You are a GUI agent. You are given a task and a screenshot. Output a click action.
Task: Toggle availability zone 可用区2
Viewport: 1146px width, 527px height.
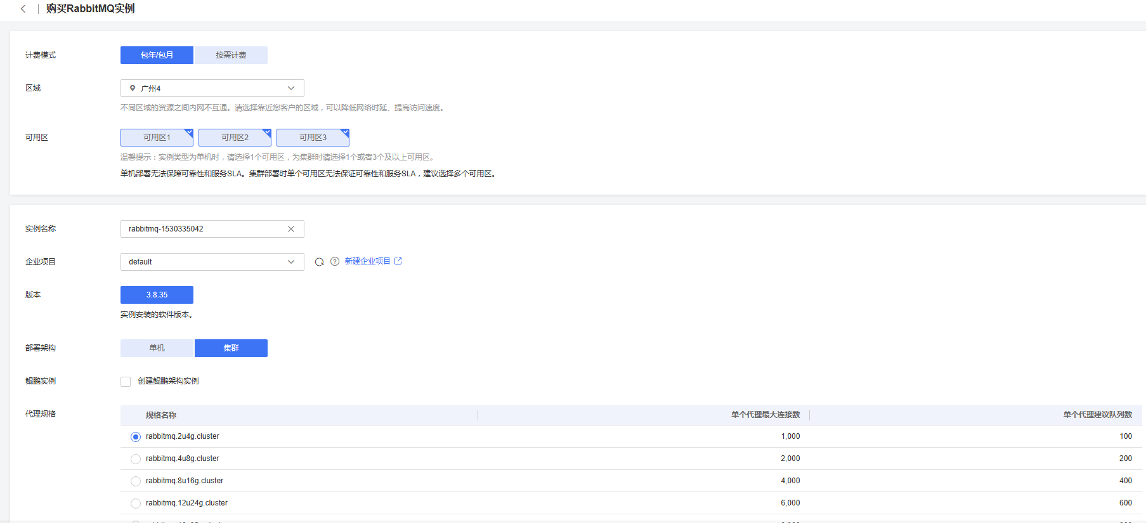point(235,138)
